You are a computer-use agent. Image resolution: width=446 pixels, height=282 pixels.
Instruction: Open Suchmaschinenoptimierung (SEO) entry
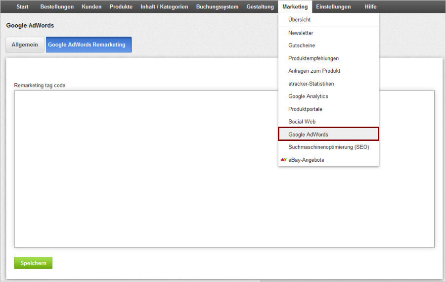pos(328,147)
